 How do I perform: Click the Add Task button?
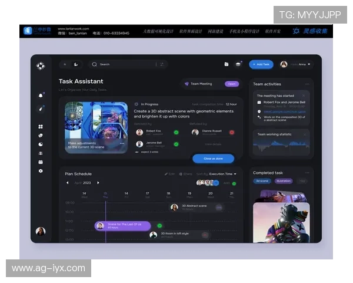pos(261,64)
